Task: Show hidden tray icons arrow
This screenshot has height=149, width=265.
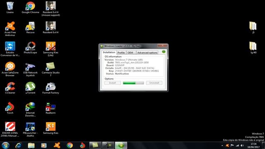Action: point(222,145)
